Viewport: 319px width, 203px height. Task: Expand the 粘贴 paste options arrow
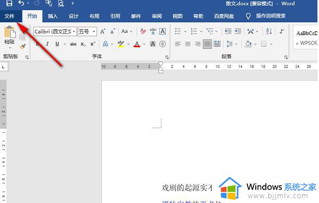(x=10, y=48)
